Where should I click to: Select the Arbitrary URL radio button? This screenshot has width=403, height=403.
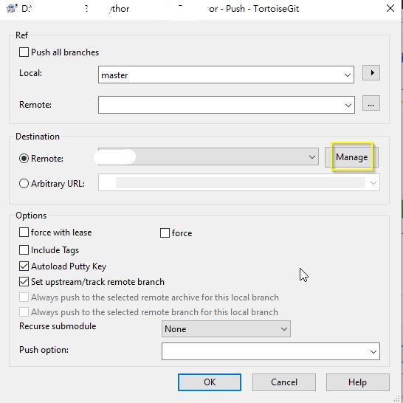[24, 184]
